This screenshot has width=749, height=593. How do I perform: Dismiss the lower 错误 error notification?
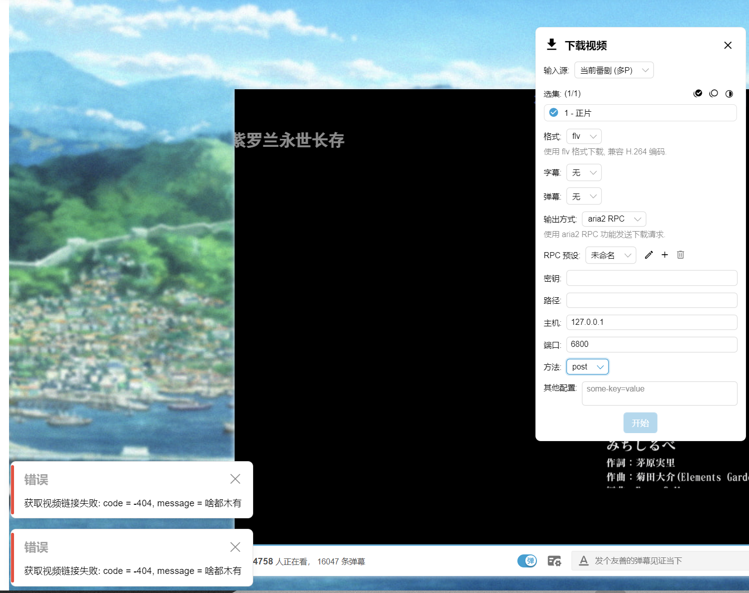coord(235,547)
